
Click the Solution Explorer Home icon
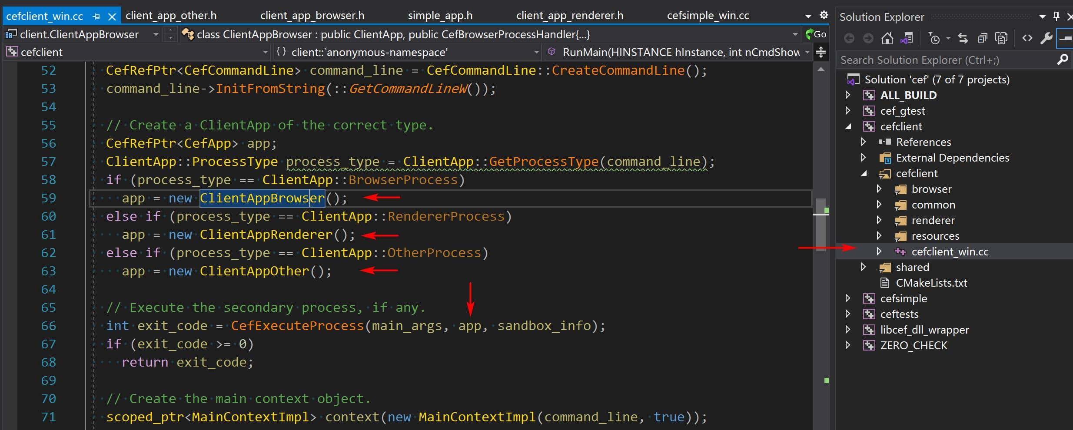tap(887, 39)
